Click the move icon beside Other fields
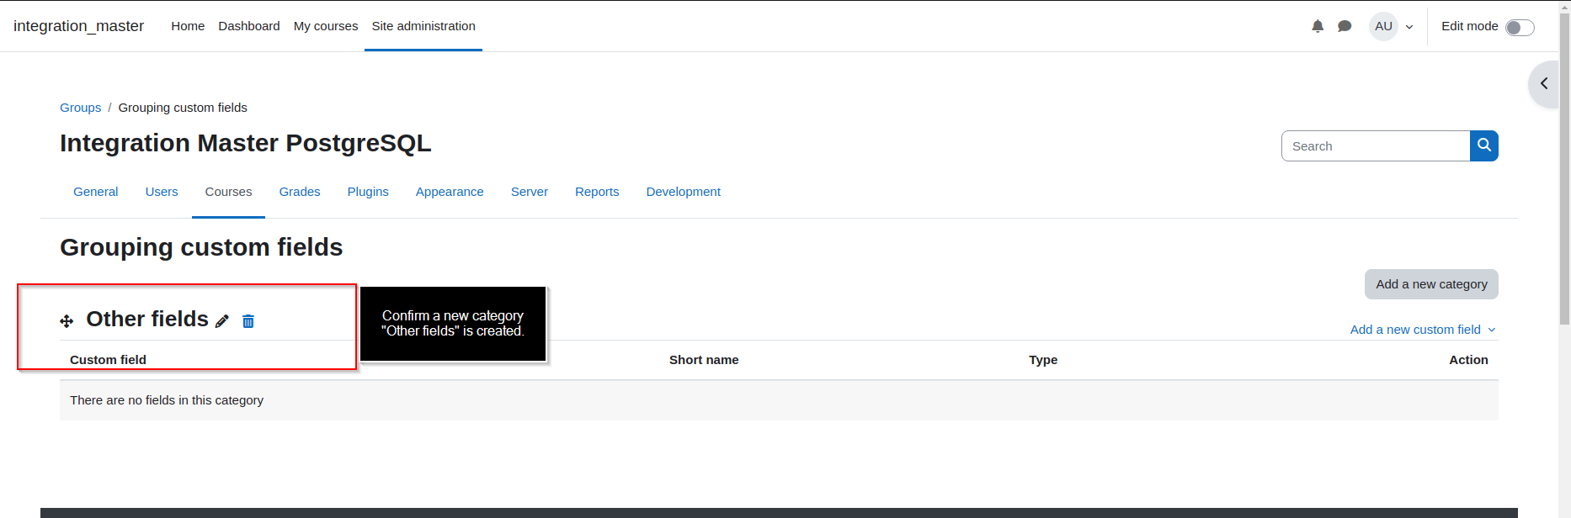 (67, 321)
